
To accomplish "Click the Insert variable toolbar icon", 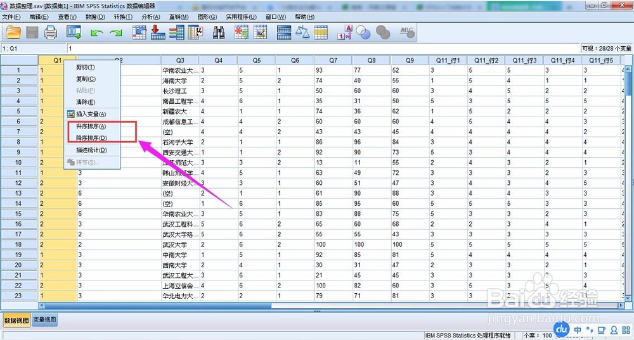I will click(x=260, y=32).
